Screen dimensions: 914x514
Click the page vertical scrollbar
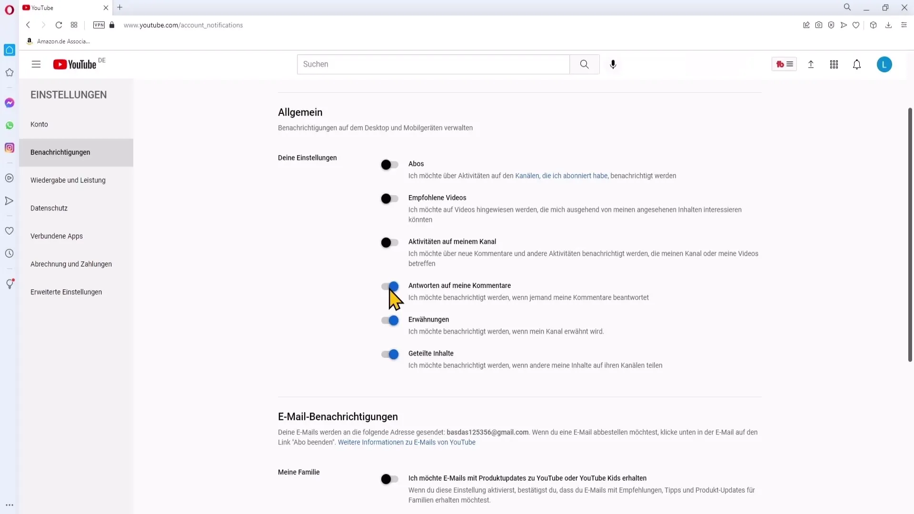(x=910, y=235)
